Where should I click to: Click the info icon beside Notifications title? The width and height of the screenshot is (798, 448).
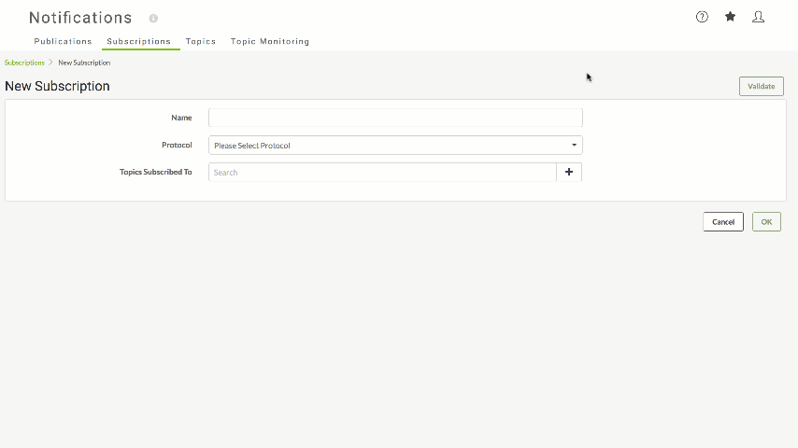[x=153, y=19]
